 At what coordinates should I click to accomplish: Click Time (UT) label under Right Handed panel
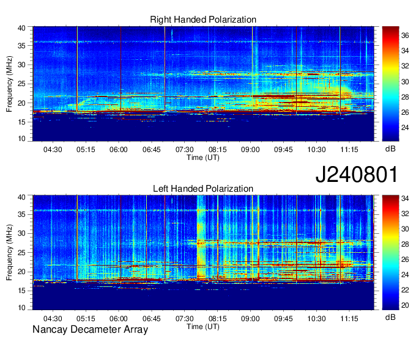coord(203,158)
